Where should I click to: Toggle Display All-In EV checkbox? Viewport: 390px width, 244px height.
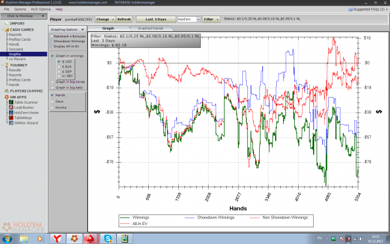pyautogui.click(x=51, y=46)
